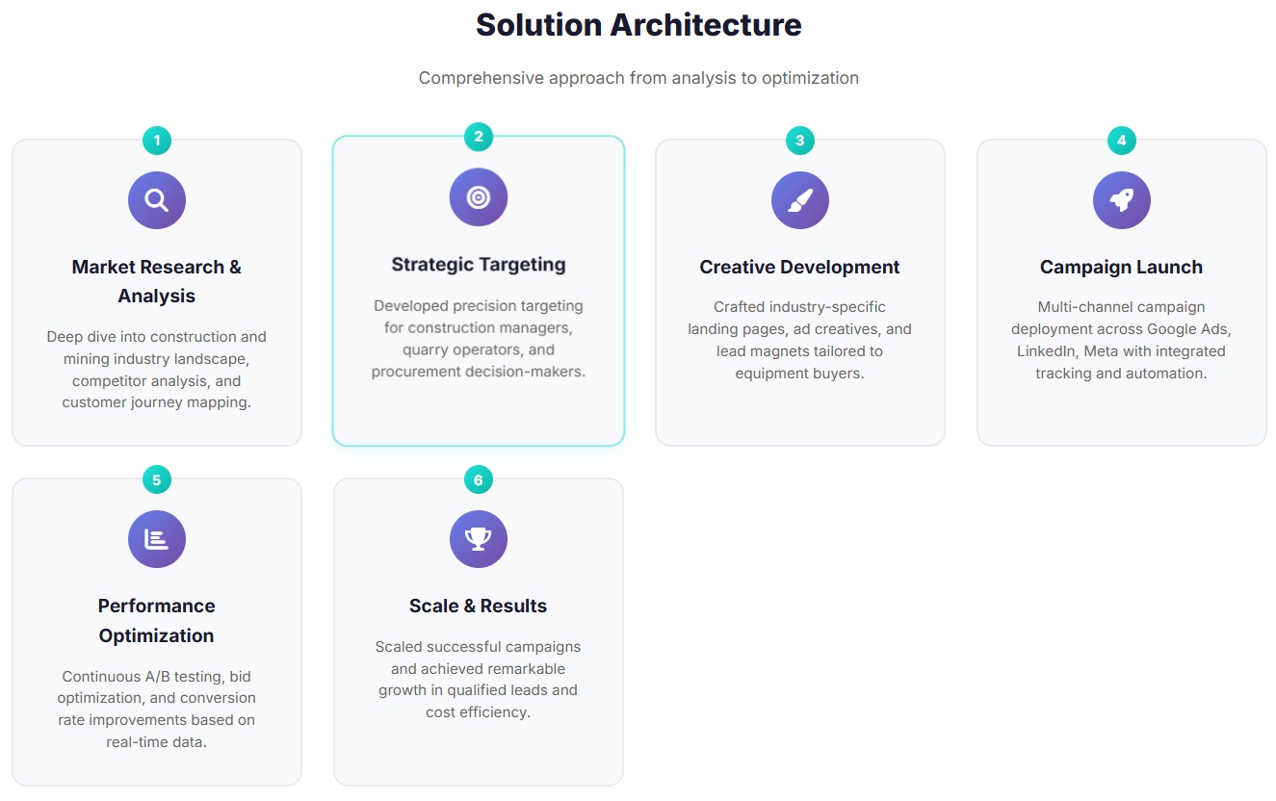This screenshot has height=801, width=1276.
Task: Select the Strategic Targeting card title
Action: coord(479,265)
